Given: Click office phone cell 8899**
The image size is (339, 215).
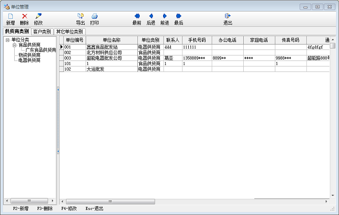Looking at the screenshot, I should coord(227,58).
